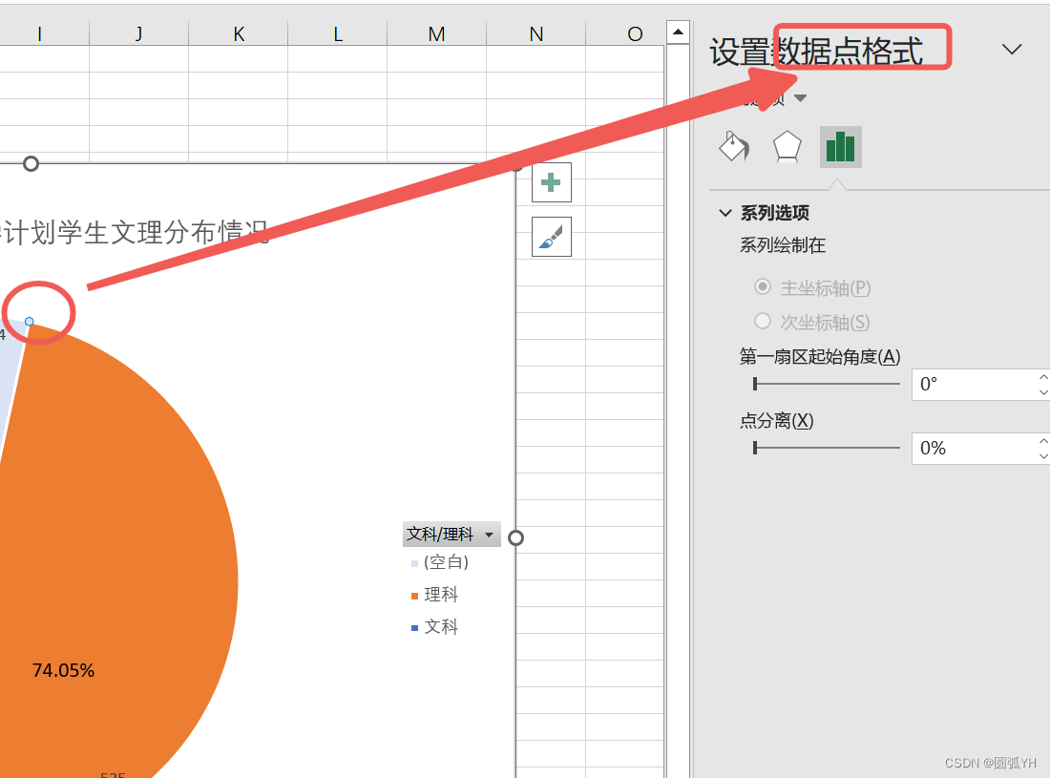The height and width of the screenshot is (778, 1050).
Task: Collapse the 系列选项 section
Action: (x=724, y=213)
